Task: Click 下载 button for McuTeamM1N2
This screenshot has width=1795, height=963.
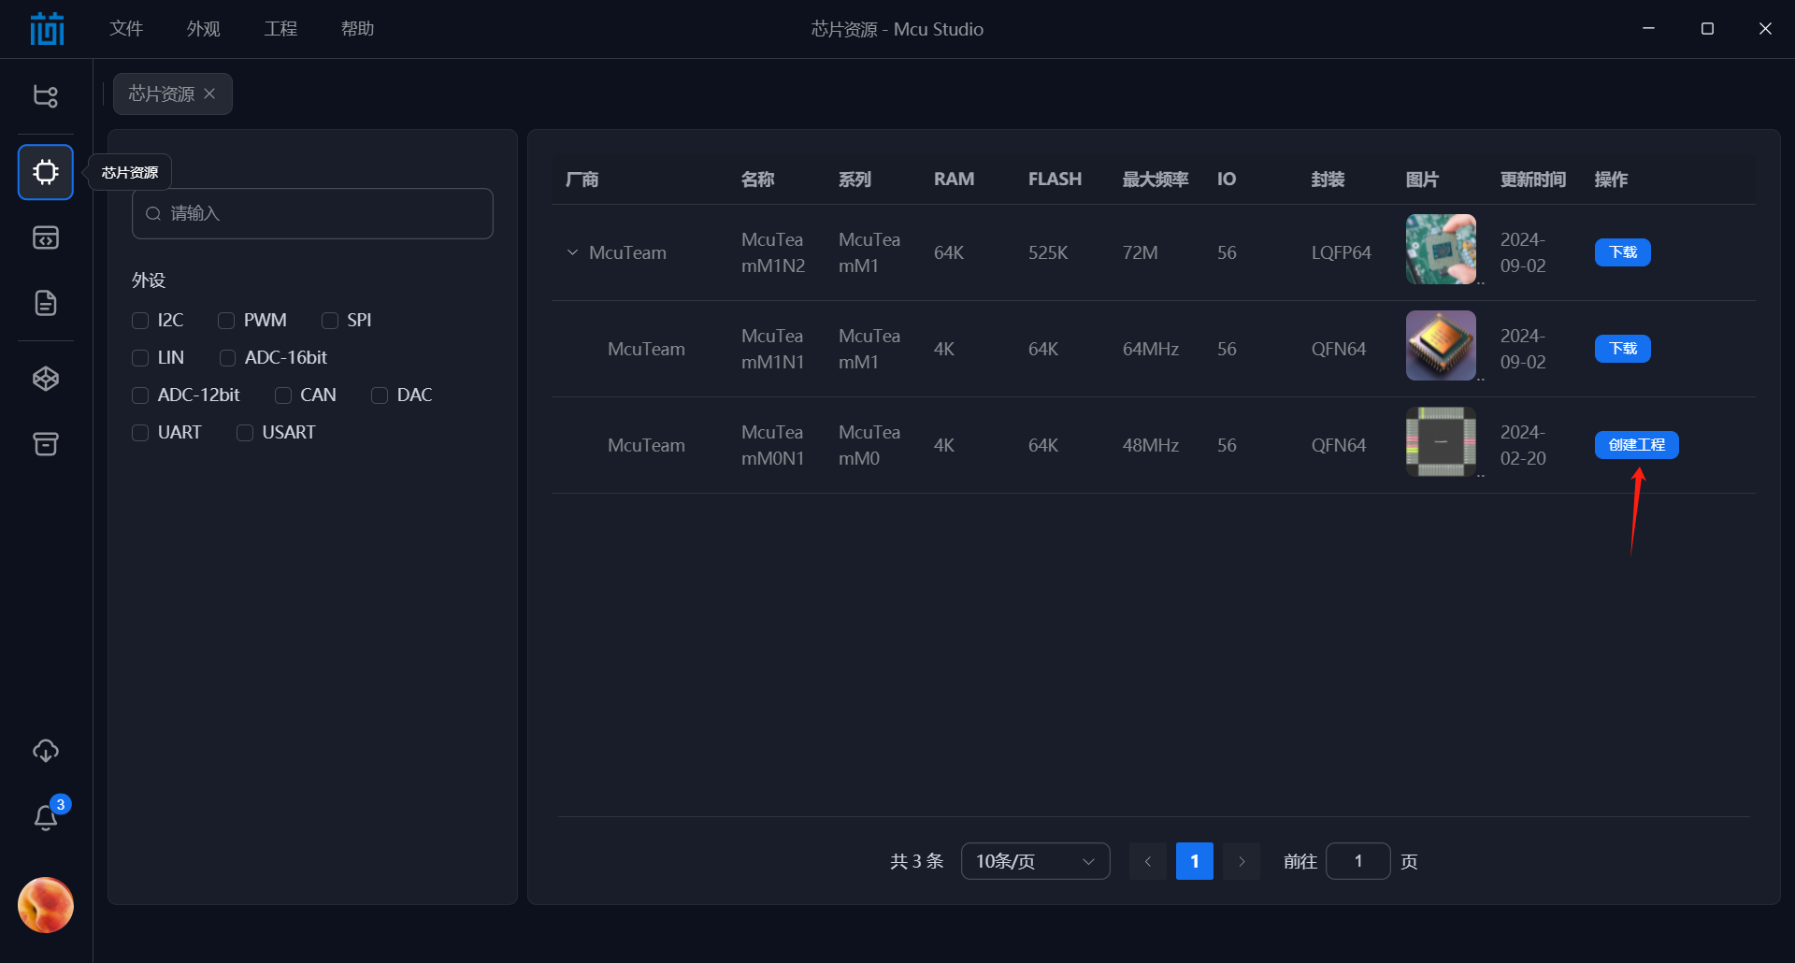Action: click(x=1622, y=252)
